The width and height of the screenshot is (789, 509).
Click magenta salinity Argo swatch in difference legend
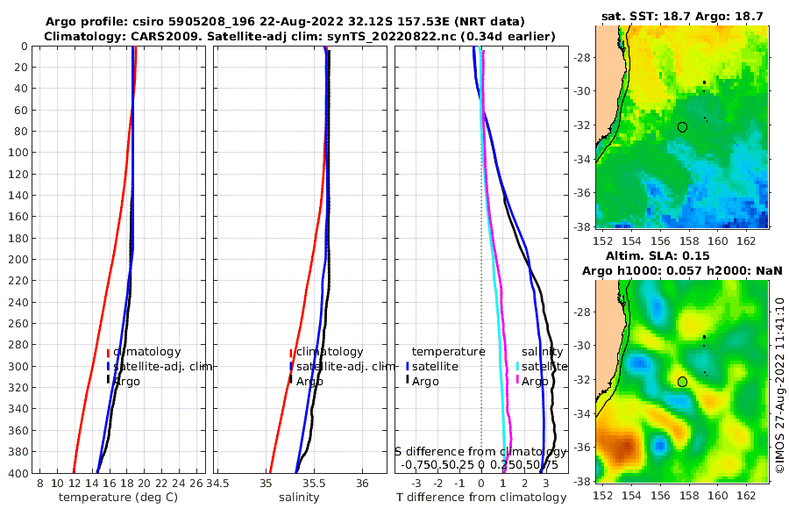518,379
